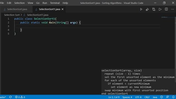
Task: Click the static keyword in line 2
Action: coord(35,23)
